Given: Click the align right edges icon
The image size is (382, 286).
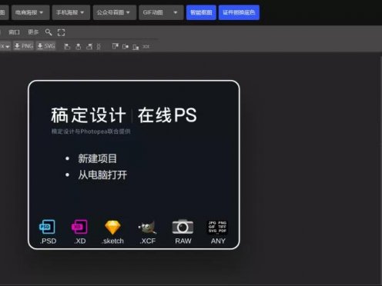Looking at the screenshot, I should [89, 46].
